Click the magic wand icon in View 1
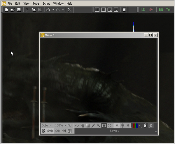Image resolution: width=175 pixels, height=144 pixels. (99, 126)
